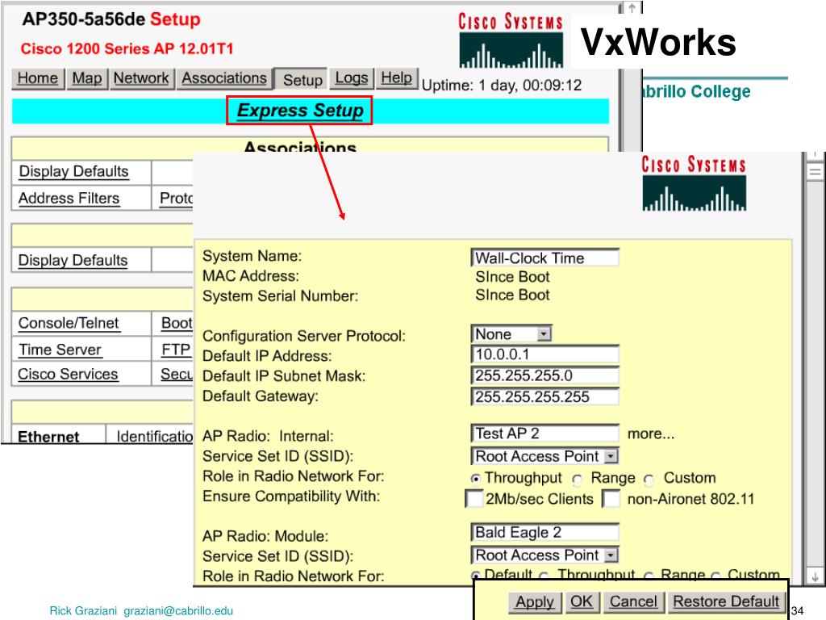
Task: Click the Bald Eagle 2 text field
Action: click(544, 533)
